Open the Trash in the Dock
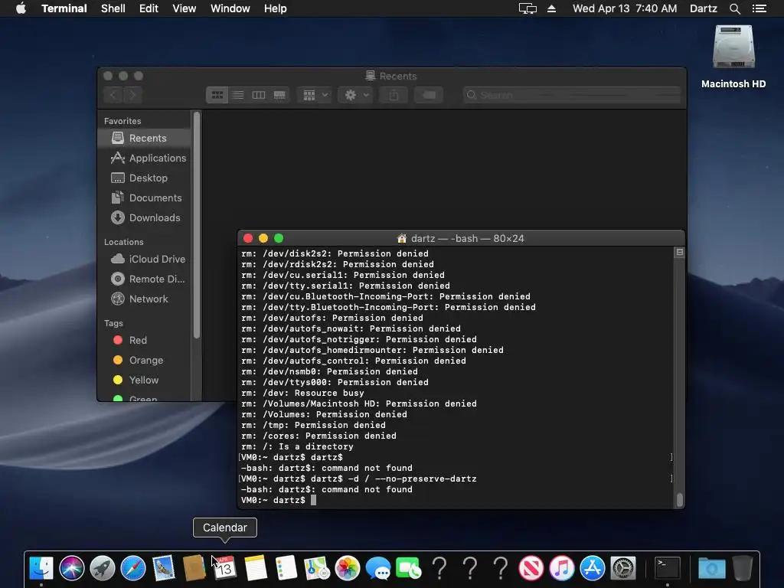Screen dimensions: 784x588 point(743,568)
